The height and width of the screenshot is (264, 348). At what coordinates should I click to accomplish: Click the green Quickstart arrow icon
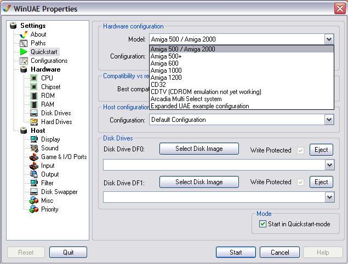(24, 52)
